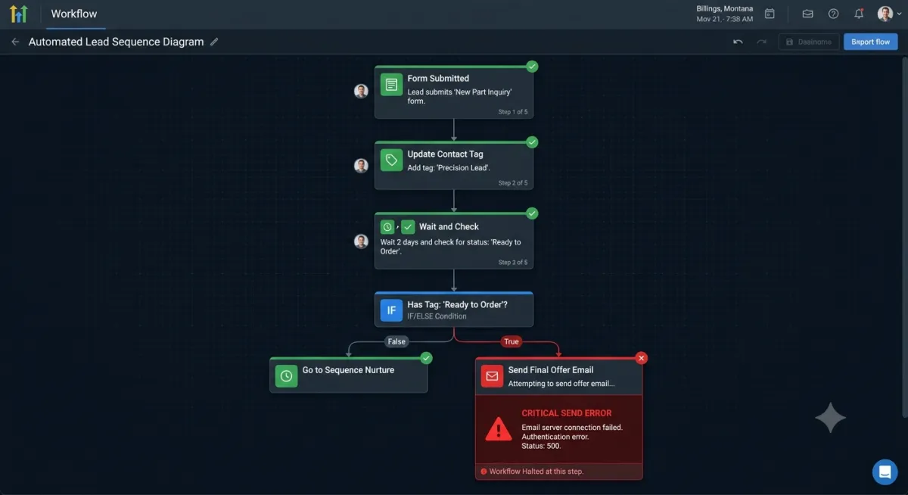Redo the last change
Image resolution: width=908 pixels, height=495 pixels.
[762, 42]
